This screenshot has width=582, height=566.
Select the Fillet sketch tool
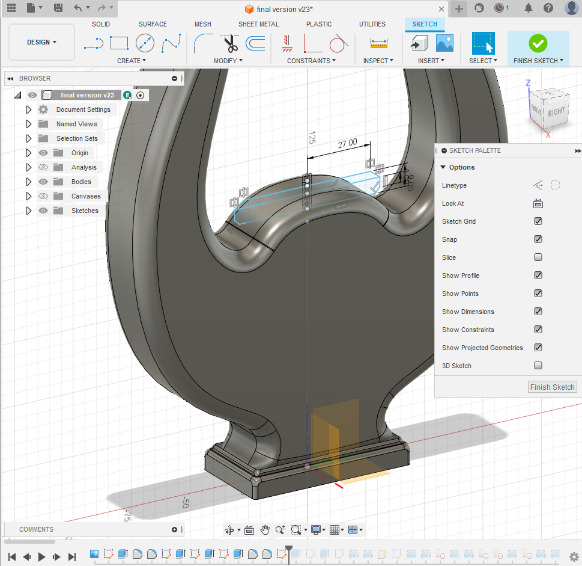pyautogui.click(x=204, y=43)
